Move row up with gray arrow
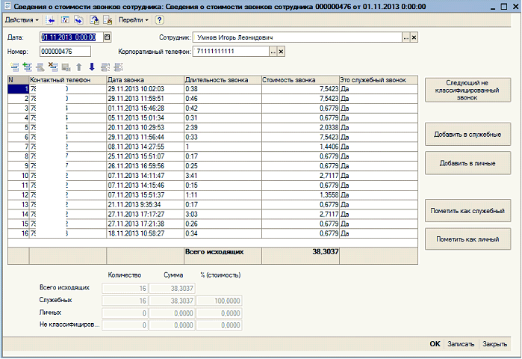Screen dimensions: 522x359 tap(79, 67)
